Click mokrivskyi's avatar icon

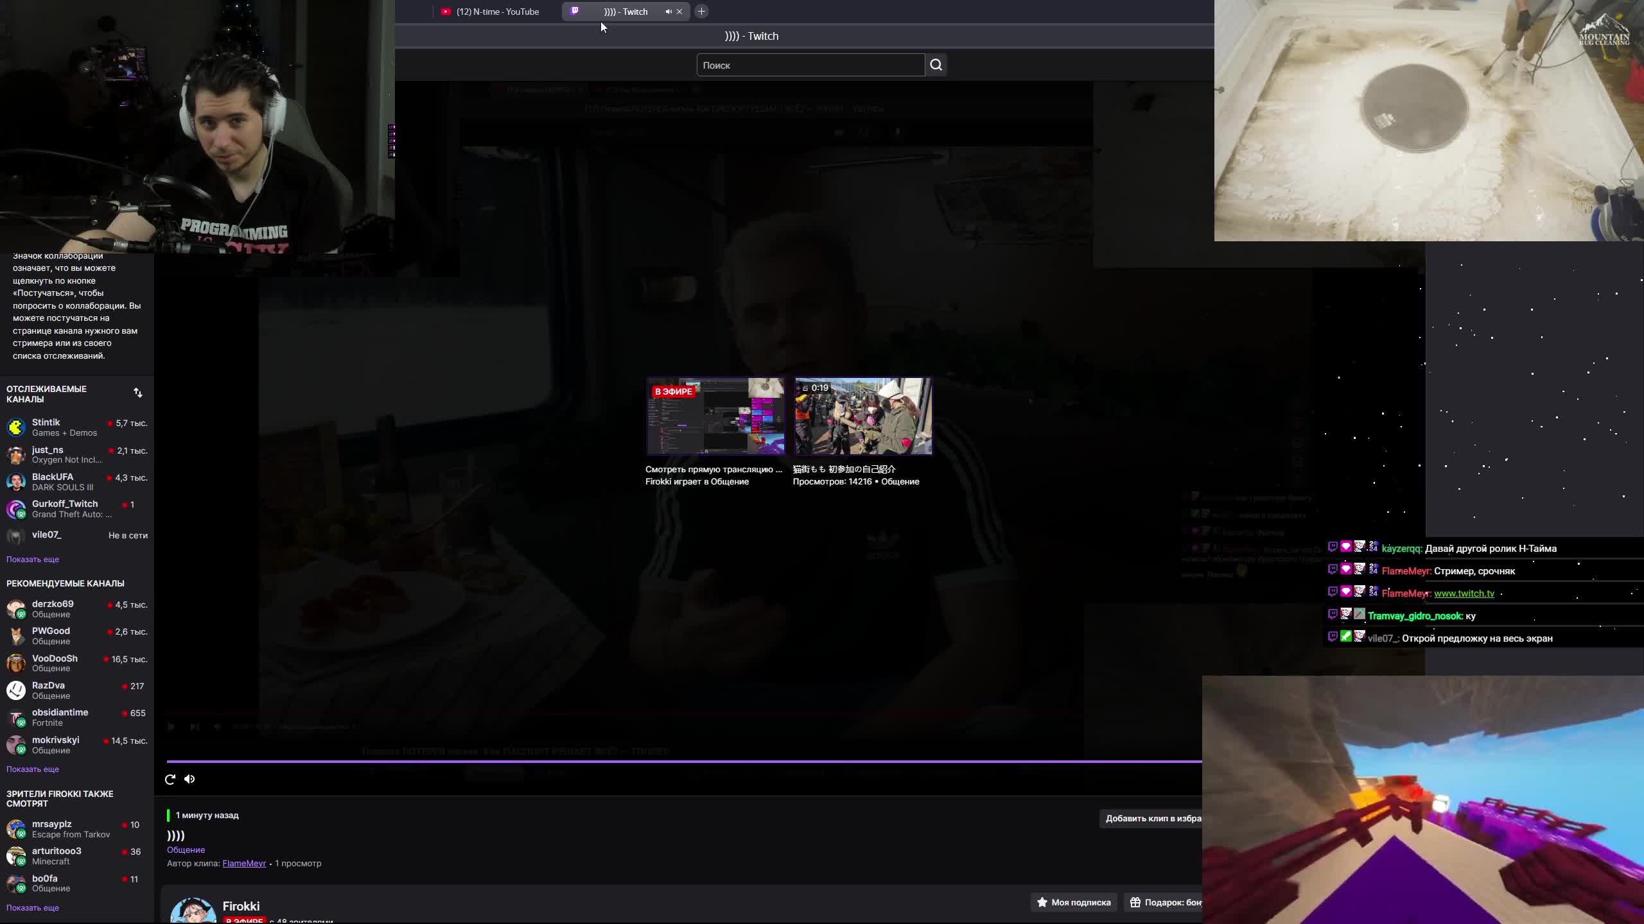pyautogui.click(x=16, y=744)
